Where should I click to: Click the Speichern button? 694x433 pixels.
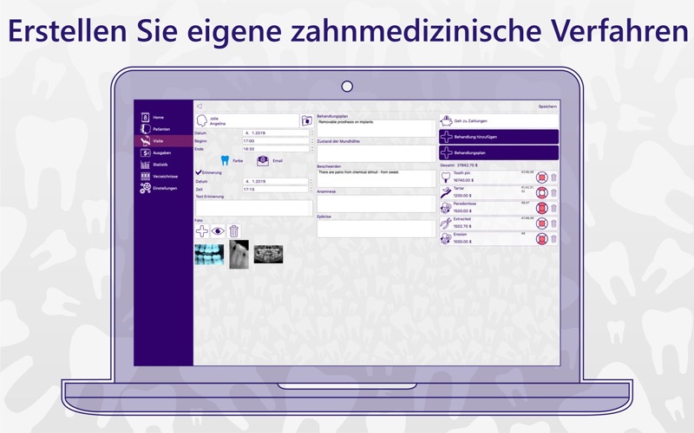tap(547, 107)
